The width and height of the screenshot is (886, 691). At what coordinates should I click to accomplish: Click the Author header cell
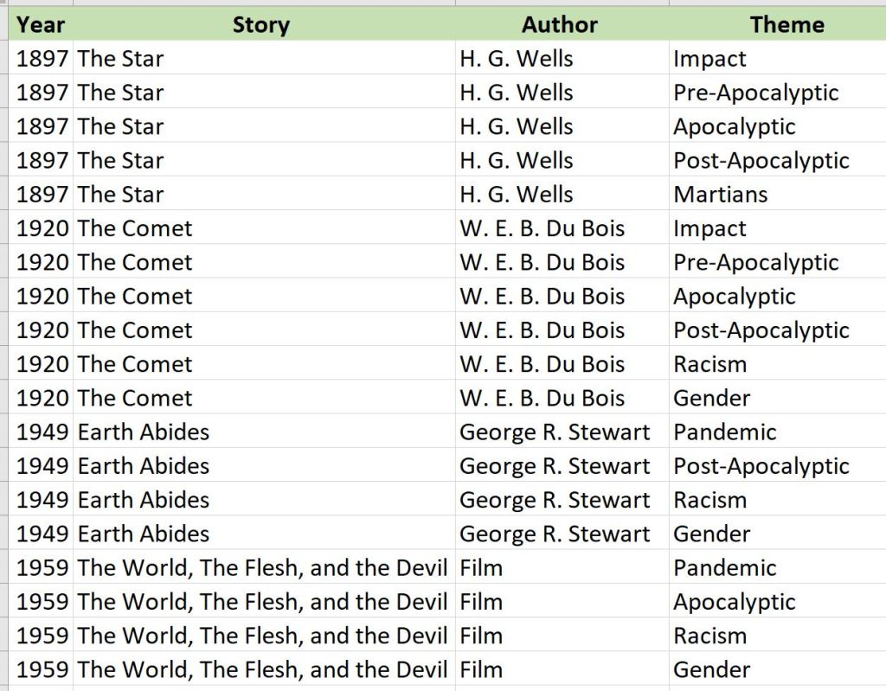pos(559,25)
